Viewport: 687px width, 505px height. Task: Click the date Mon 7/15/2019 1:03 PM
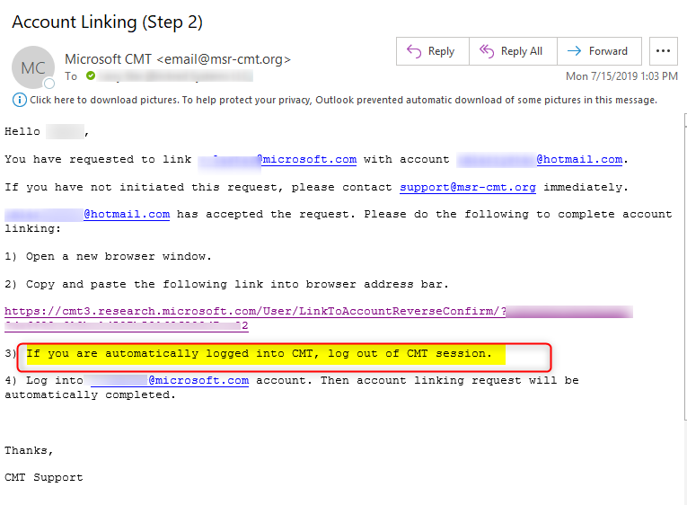click(x=621, y=76)
